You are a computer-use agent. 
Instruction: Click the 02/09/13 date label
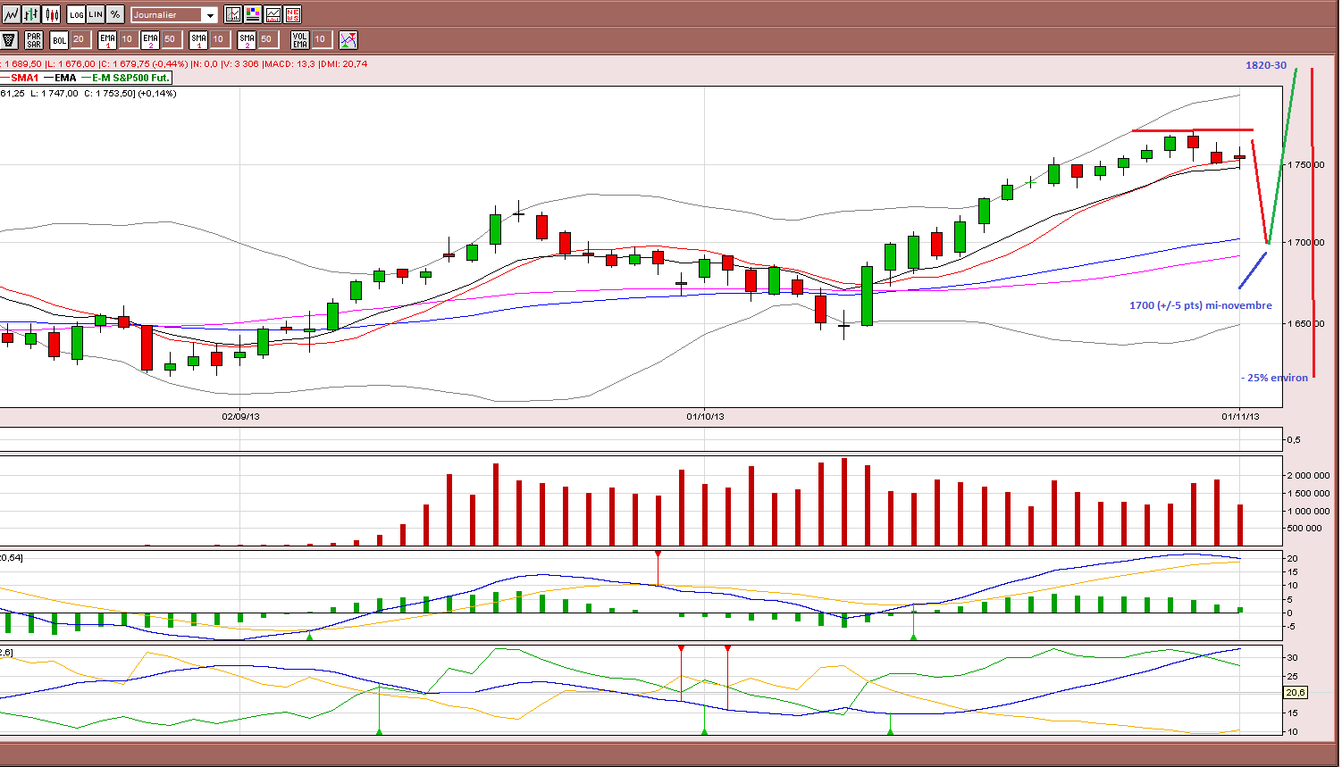[241, 416]
